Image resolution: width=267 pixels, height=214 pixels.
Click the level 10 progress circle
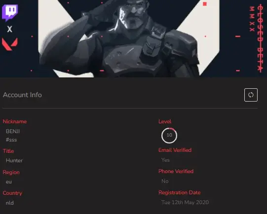click(169, 136)
